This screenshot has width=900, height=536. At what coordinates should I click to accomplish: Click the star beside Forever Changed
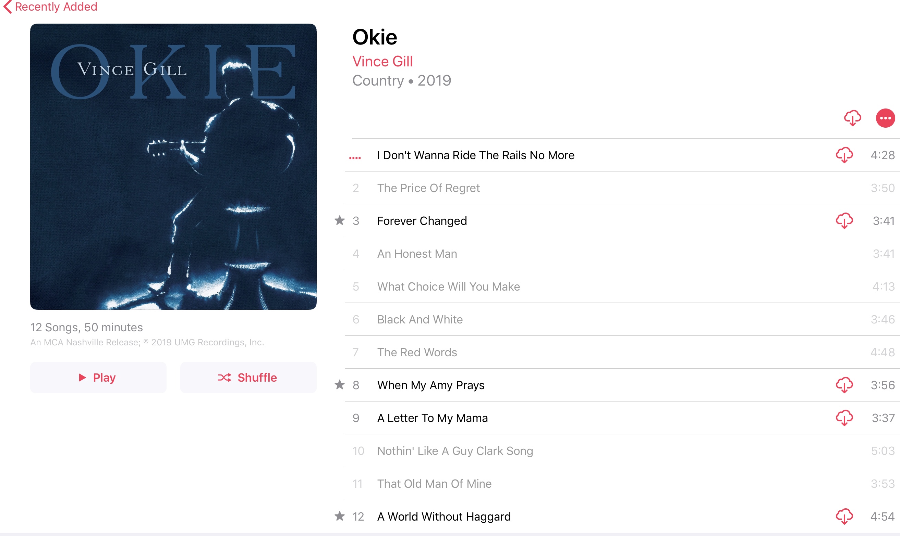pyautogui.click(x=340, y=220)
